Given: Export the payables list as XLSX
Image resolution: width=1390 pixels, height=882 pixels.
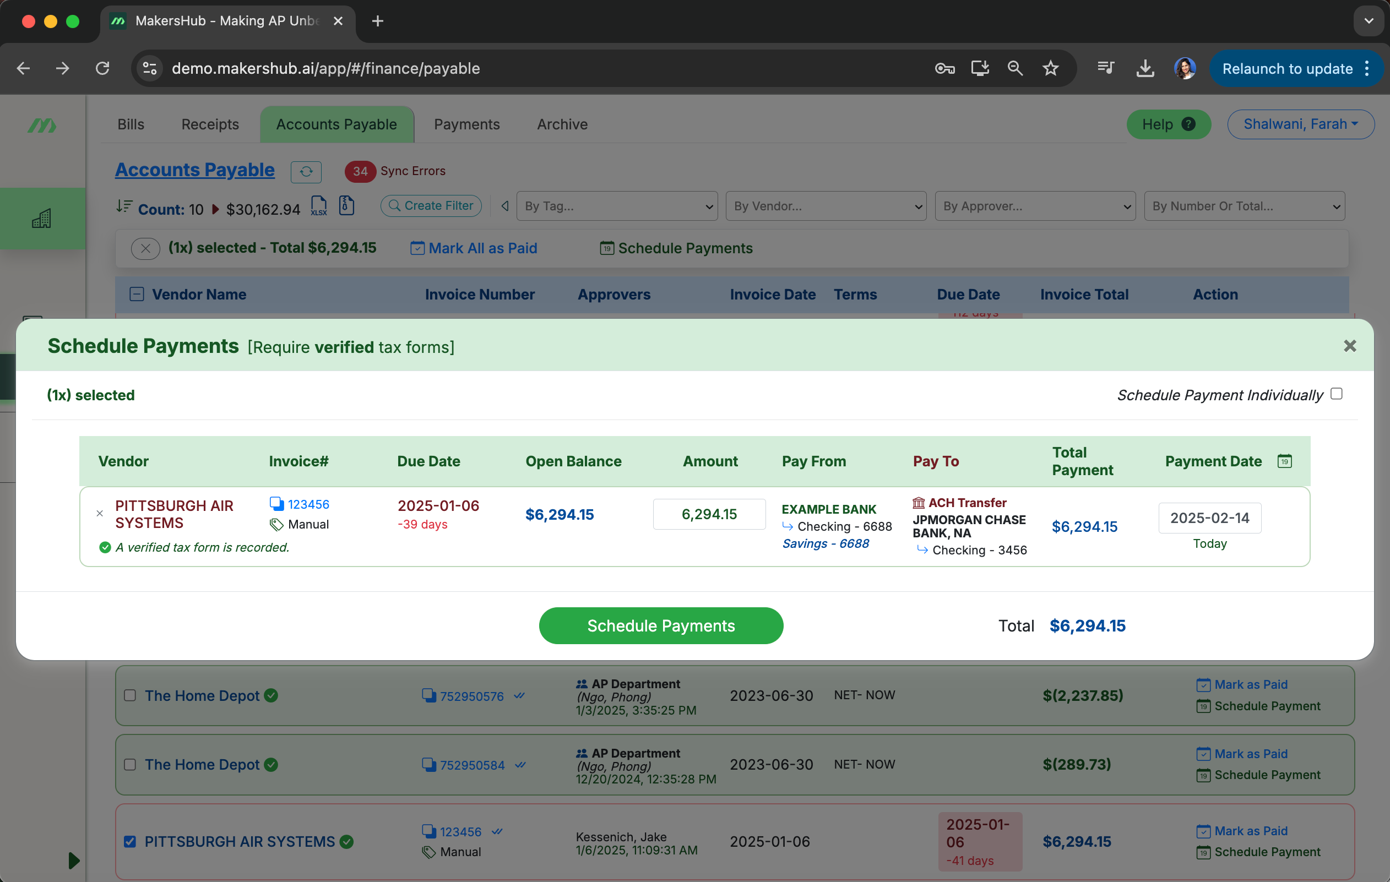Looking at the screenshot, I should click(x=319, y=206).
